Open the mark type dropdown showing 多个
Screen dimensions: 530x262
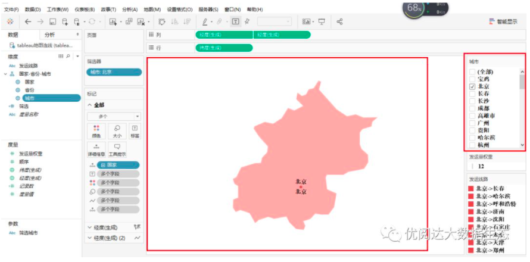tap(114, 116)
